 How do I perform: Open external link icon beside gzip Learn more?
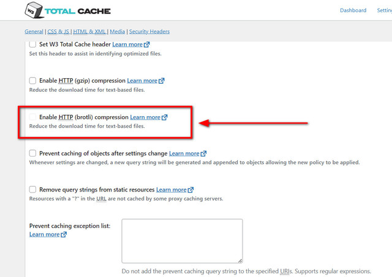(162, 81)
